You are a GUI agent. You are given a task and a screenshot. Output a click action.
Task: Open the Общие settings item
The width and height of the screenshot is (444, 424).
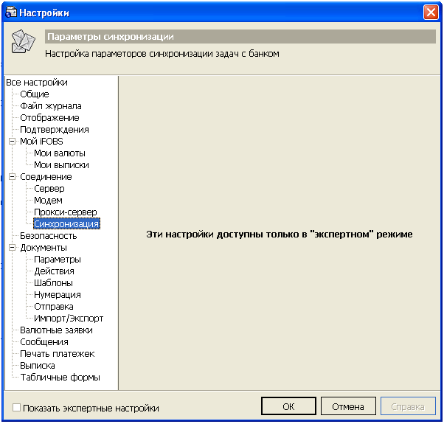tap(35, 94)
